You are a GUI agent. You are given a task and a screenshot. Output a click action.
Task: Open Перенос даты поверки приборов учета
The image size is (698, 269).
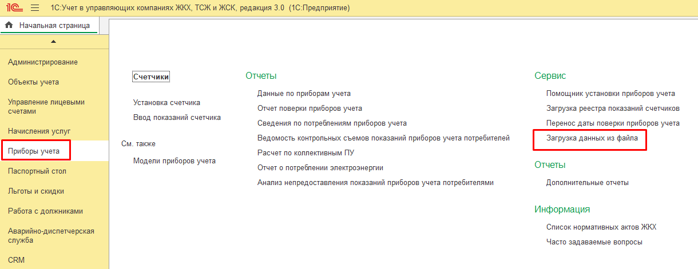pos(613,123)
